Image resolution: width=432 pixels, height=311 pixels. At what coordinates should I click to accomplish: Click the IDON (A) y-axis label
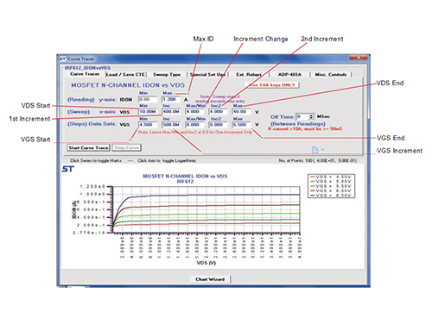point(73,209)
